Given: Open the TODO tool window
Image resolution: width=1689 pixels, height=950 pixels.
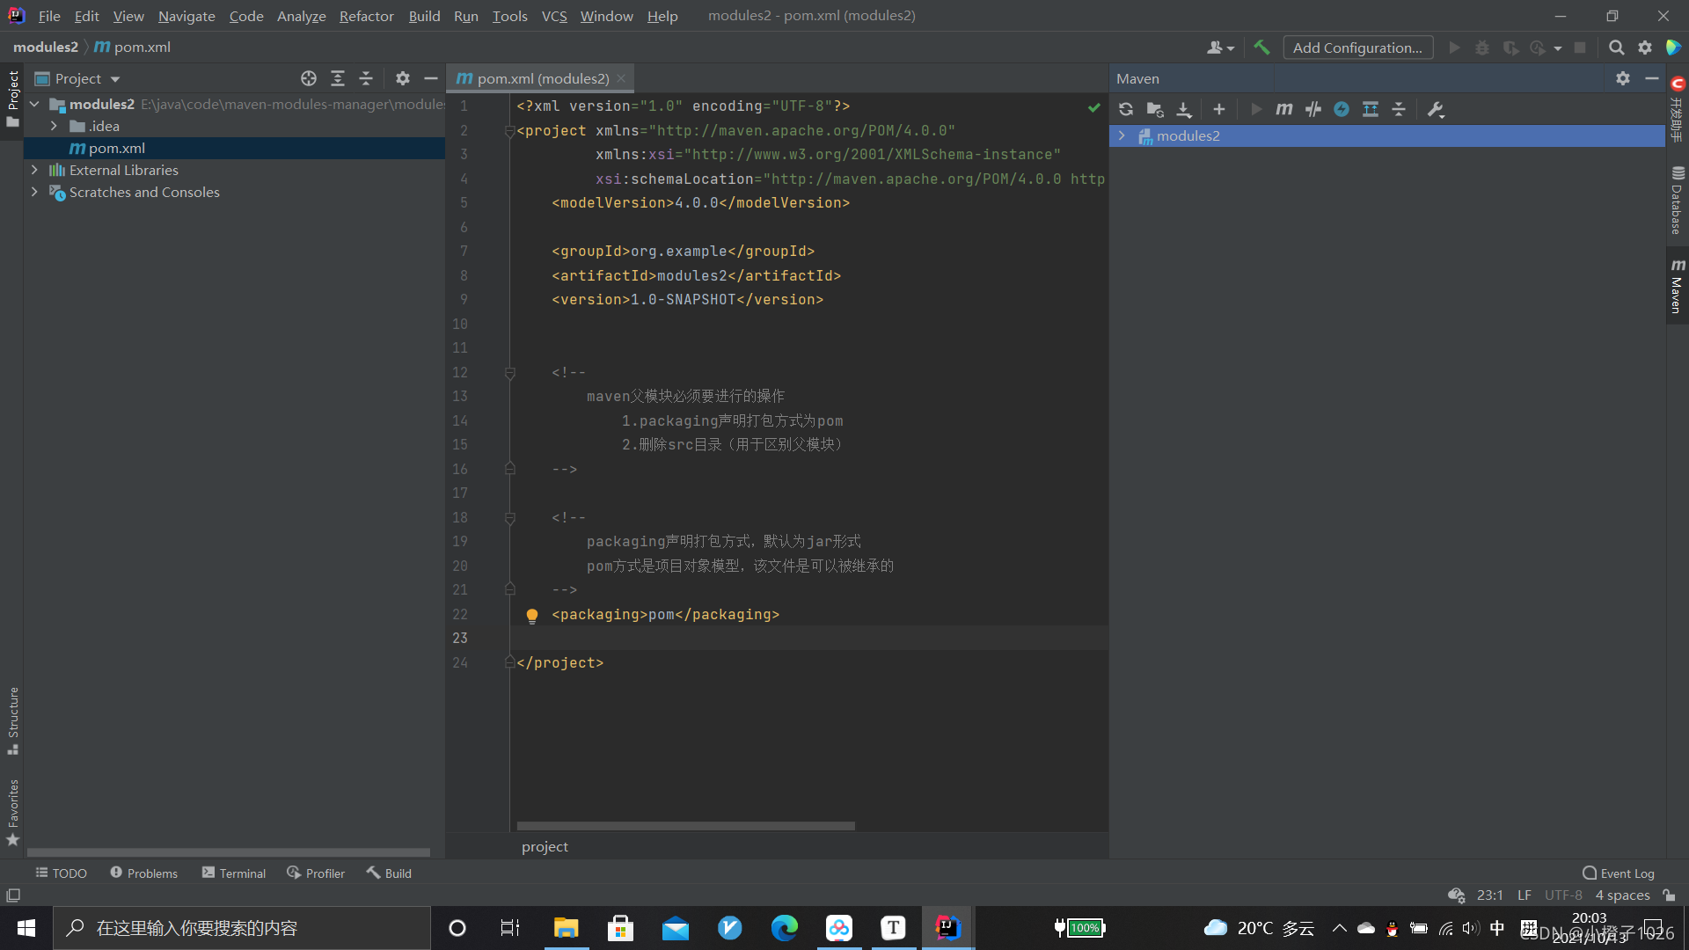Looking at the screenshot, I should tap(61, 873).
